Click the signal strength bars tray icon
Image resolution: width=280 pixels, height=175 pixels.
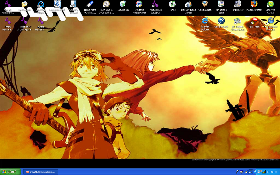[x=264, y=172]
